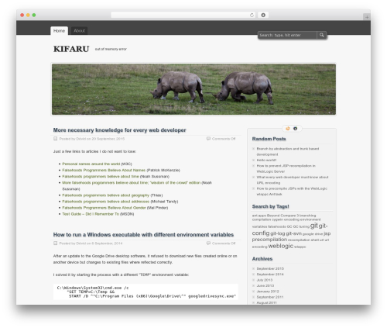This screenshot has width=387, height=328.
Task: Select the 'Beyond Compare 3' tag
Action: 283,216
